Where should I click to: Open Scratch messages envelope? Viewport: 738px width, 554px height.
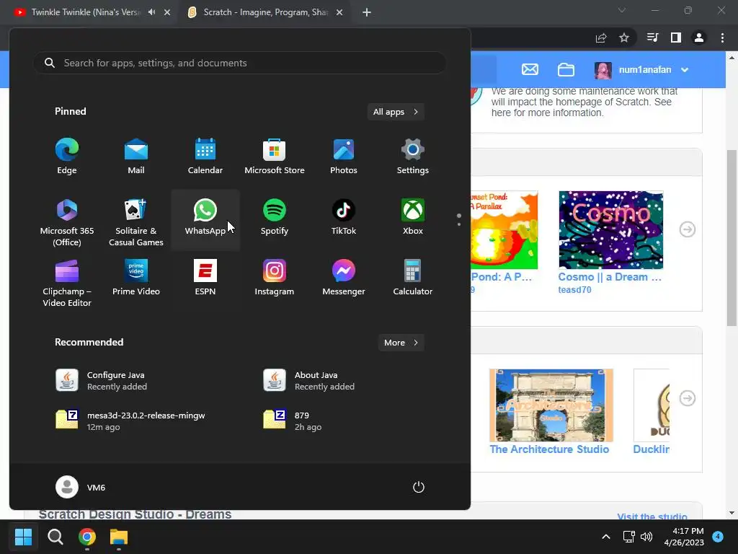coord(530,70)
